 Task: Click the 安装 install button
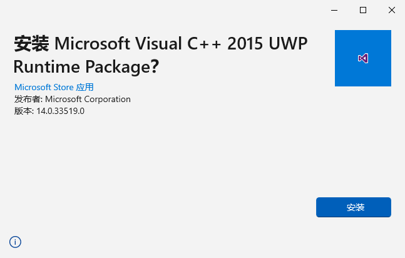click(x=354, y=207)
